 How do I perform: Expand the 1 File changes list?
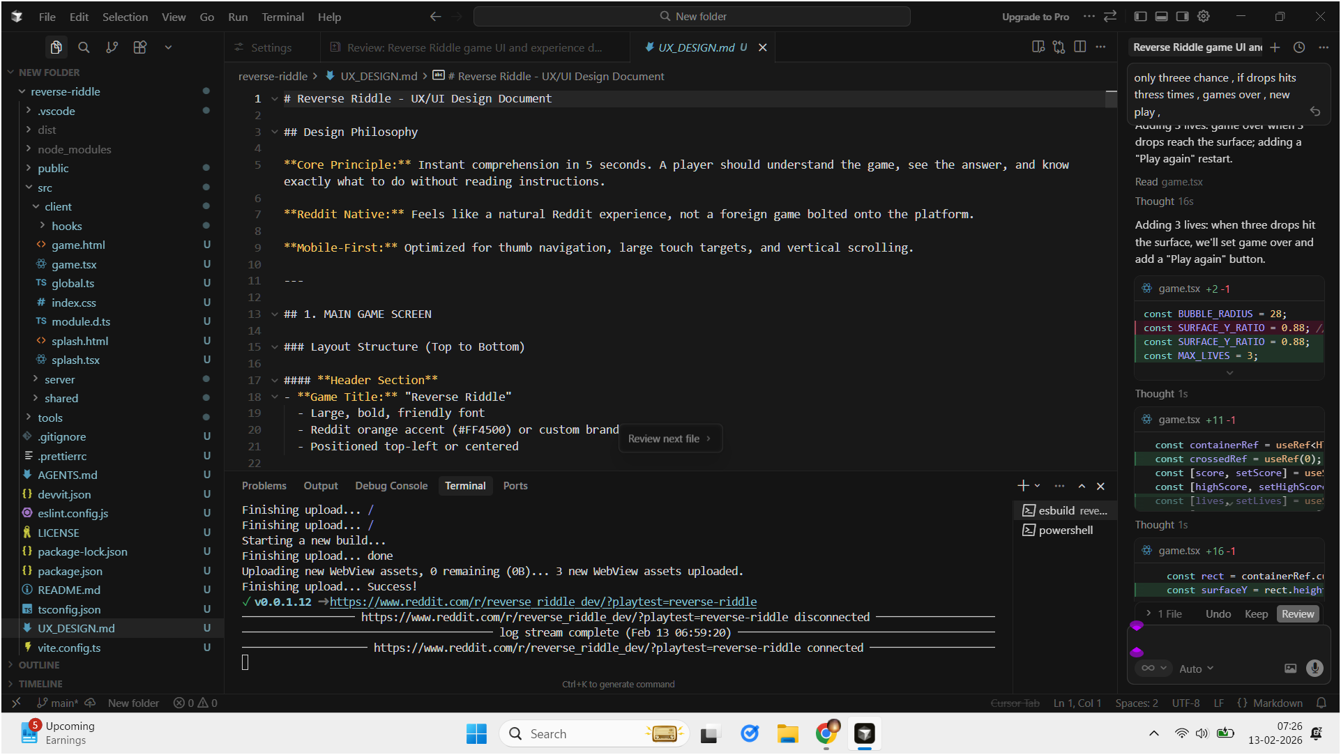tap(1165, 613)
